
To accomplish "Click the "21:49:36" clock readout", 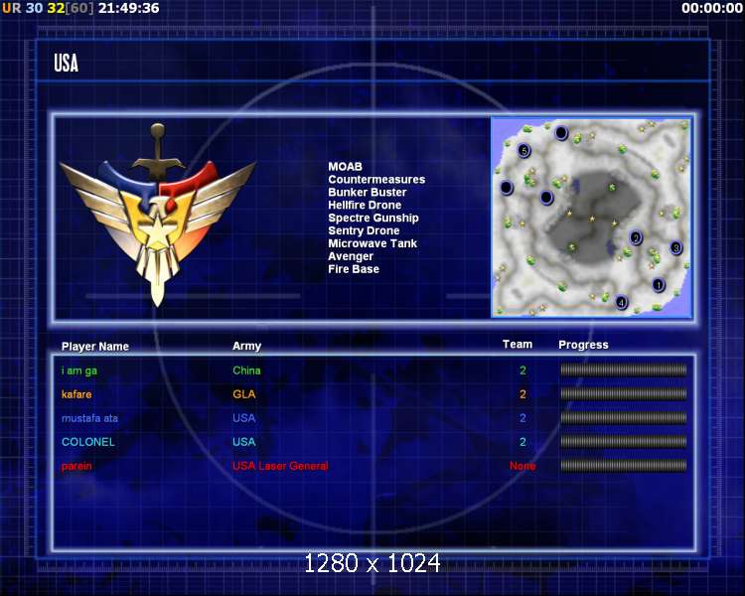I will point(129,8).
